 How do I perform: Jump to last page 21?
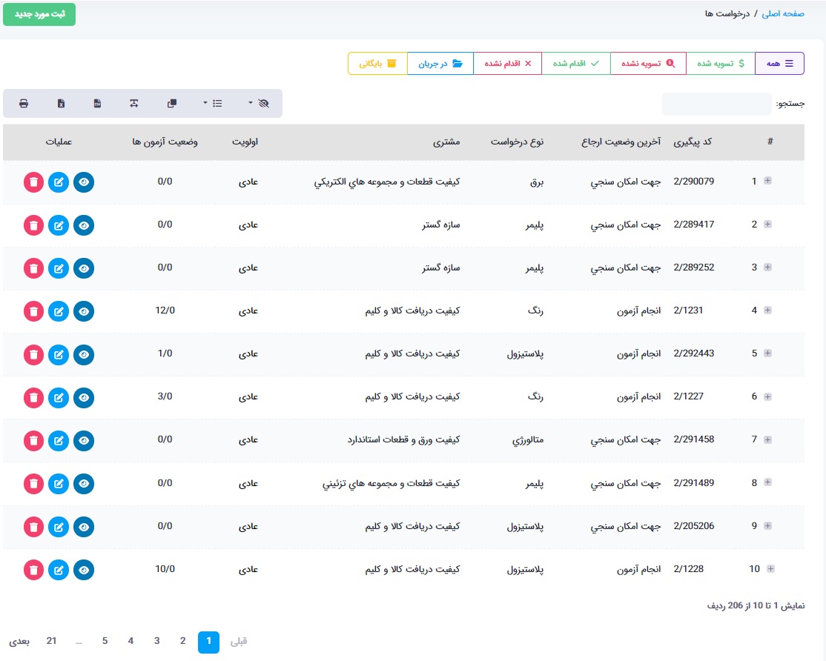51,641
